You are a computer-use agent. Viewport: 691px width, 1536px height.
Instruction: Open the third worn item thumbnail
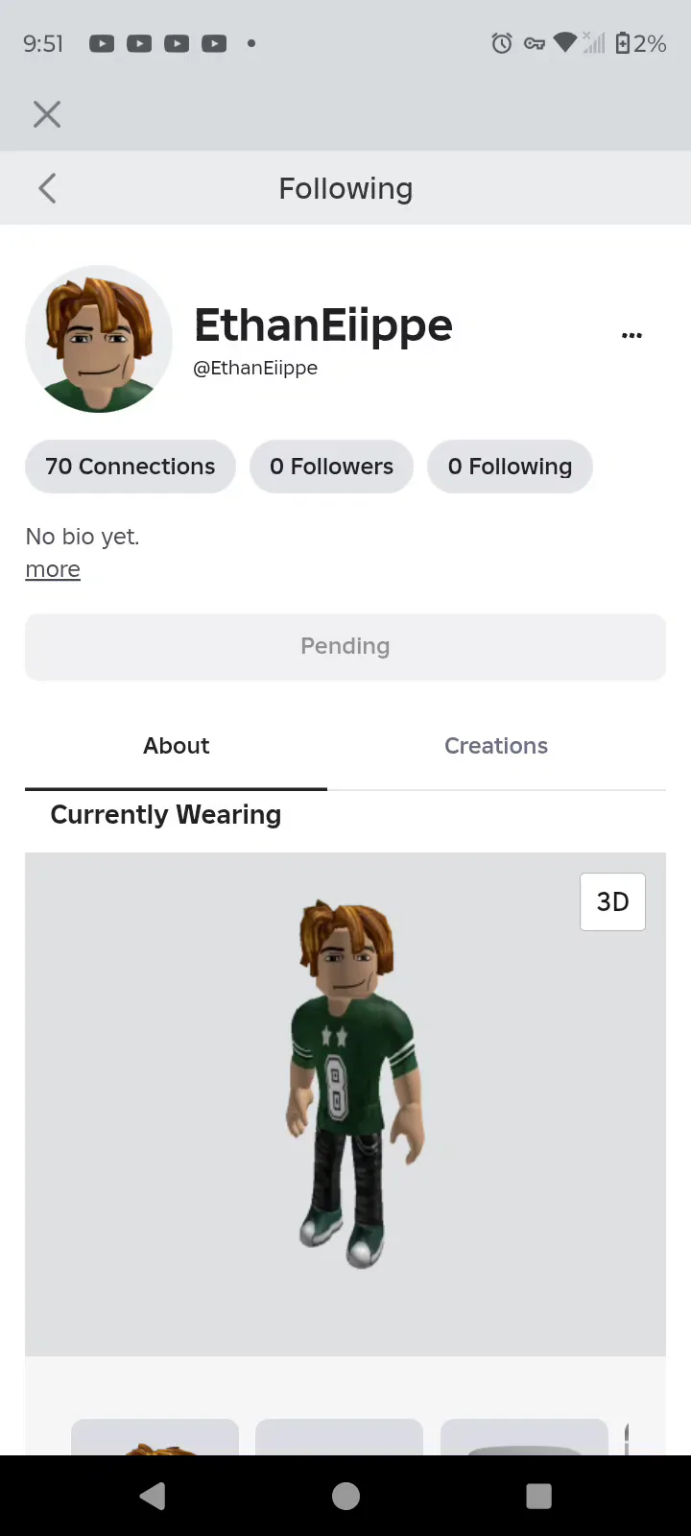(524, 1437)
